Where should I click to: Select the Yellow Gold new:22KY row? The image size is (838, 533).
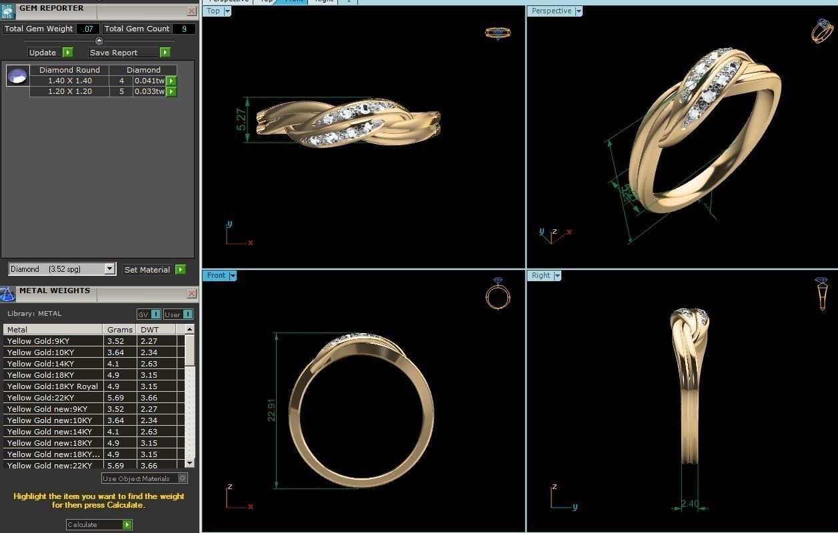(x=94, y=466)
